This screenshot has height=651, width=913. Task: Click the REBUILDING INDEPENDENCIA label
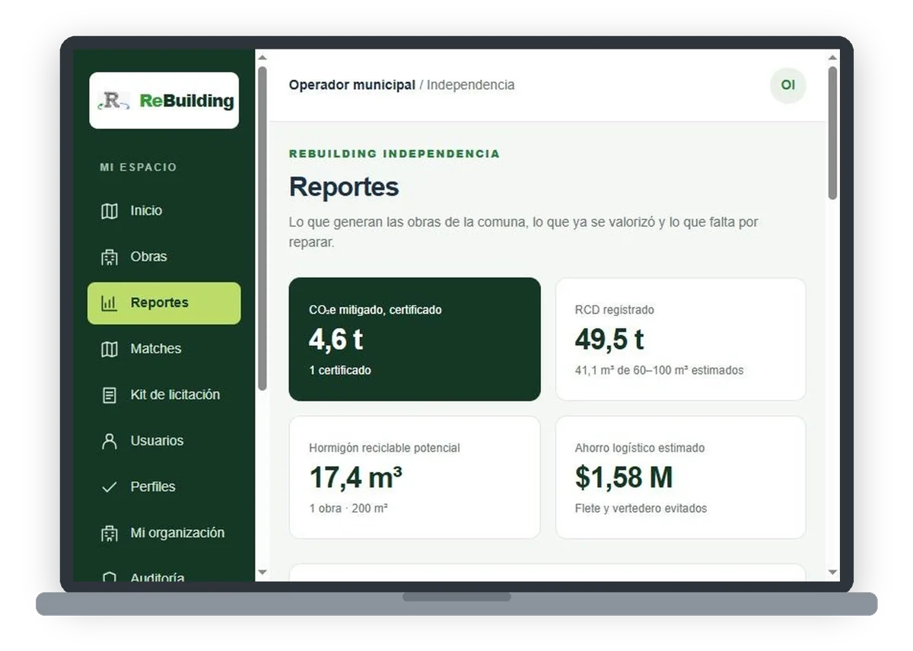394,154
